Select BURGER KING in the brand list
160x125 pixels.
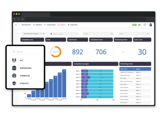pyautogui.click(x=26, y=68)
